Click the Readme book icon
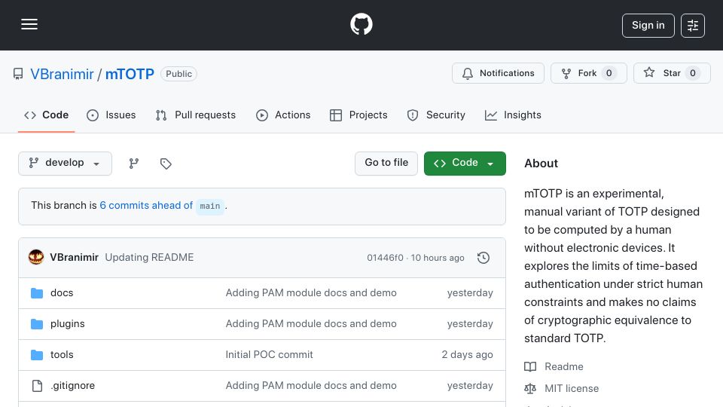The height and width of the screenshot is (407, 723). [x=530, y=367]
